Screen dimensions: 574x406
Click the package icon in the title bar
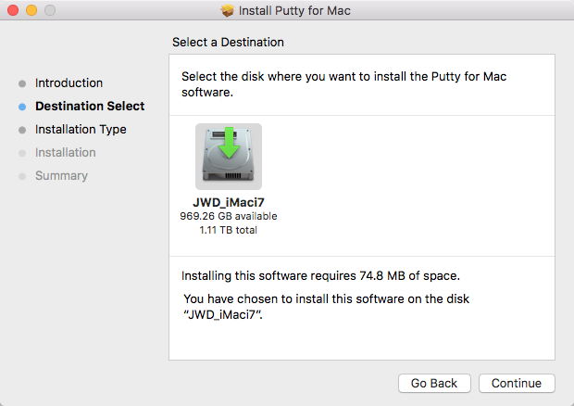228,11
